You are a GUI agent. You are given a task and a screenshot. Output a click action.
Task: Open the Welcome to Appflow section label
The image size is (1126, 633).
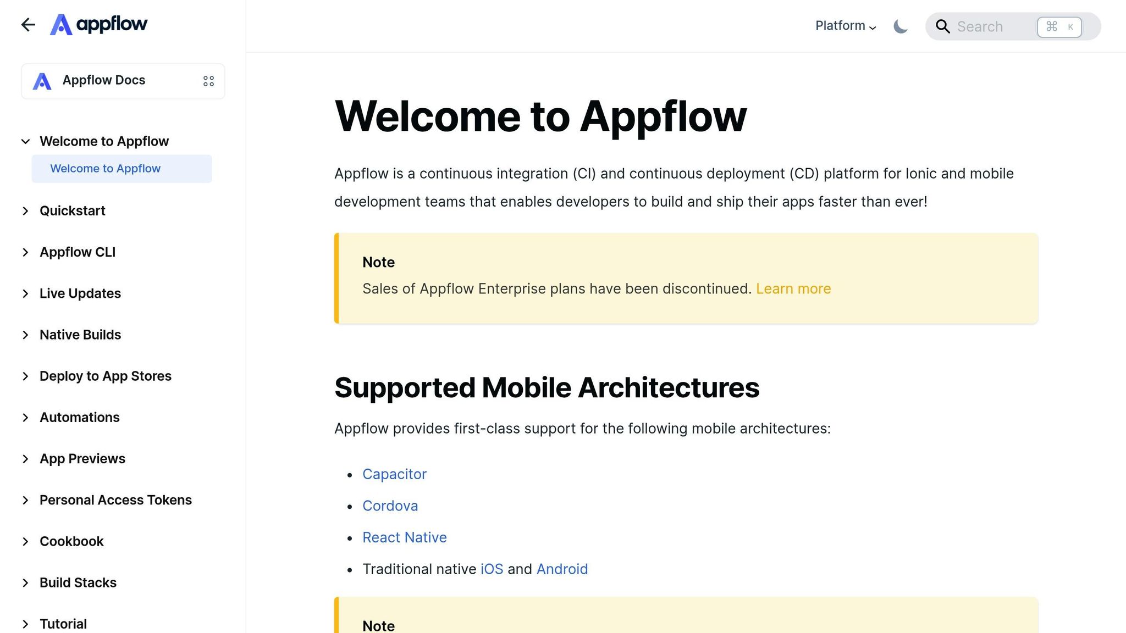(104, 142)
